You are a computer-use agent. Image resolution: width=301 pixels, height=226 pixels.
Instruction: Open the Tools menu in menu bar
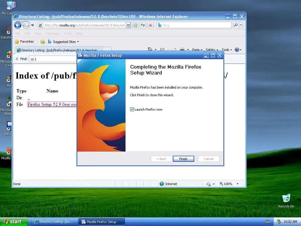(67, 34)
